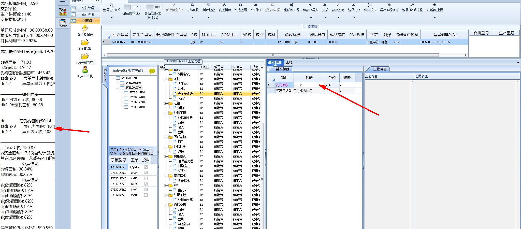
Task: Click the calculator sidebar icon
Action: pos(63,23)
